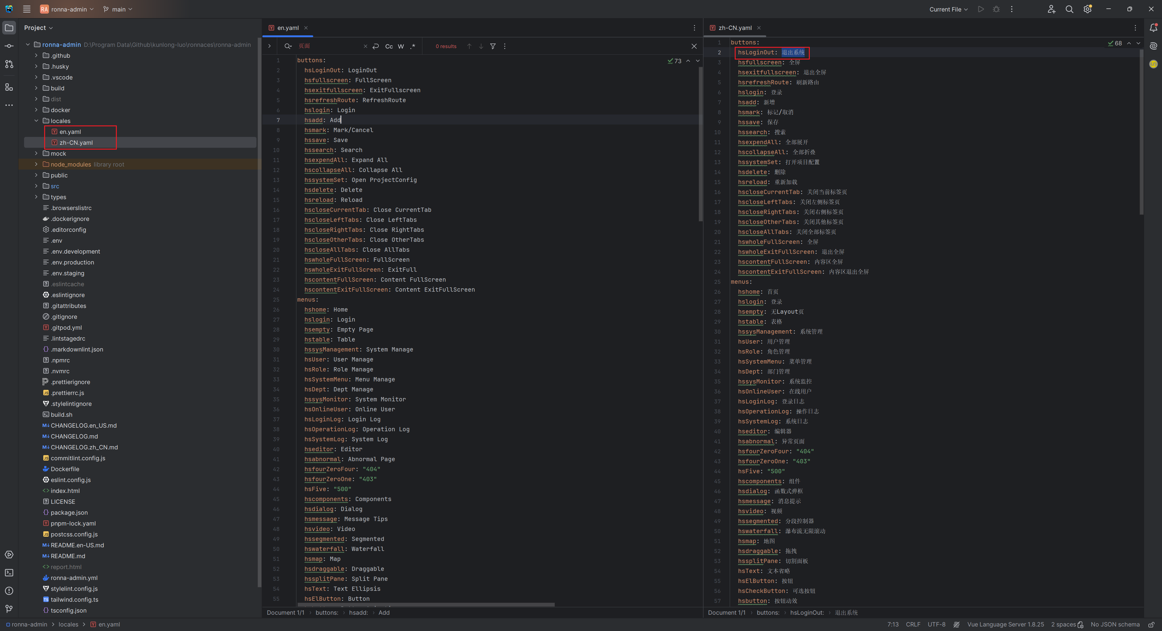Click No JSON schema status widget
Screen dimensions: 1162x631
[x=1115, y=624]
